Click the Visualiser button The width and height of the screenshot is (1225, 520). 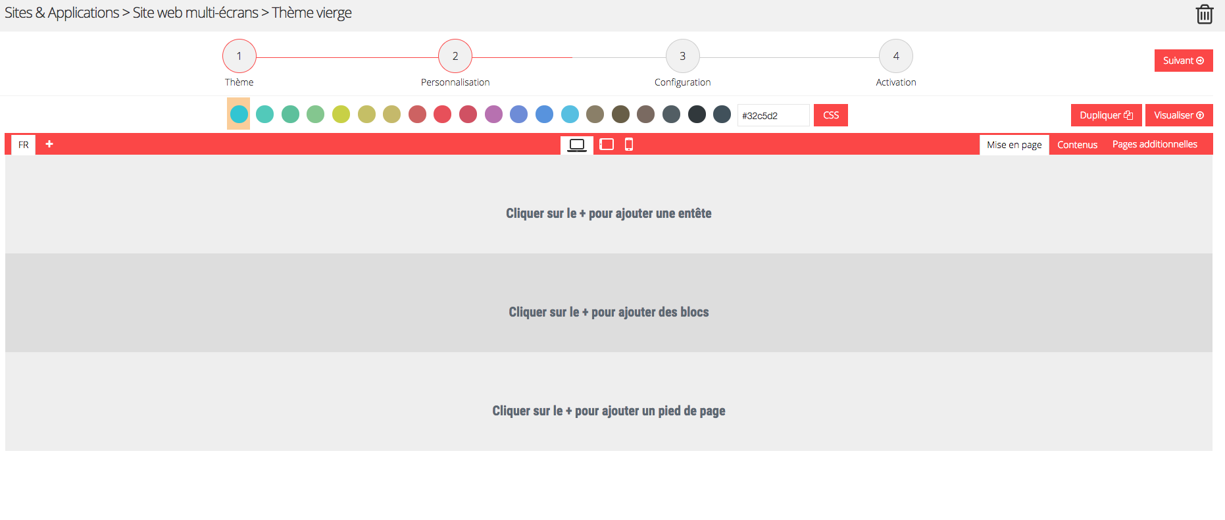(1178, 115)
